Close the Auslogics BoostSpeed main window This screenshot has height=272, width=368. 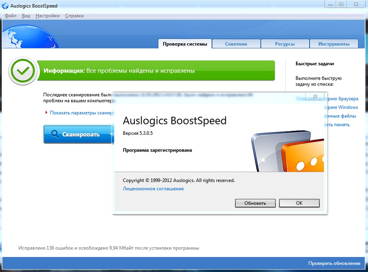pyautogui.click(x=356, y=4)
